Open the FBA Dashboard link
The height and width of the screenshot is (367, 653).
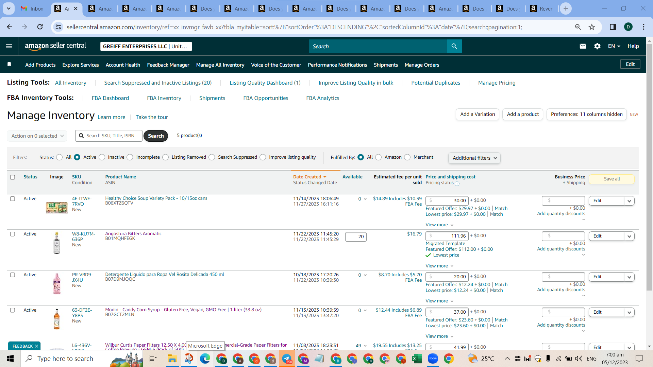coord(110,98)
